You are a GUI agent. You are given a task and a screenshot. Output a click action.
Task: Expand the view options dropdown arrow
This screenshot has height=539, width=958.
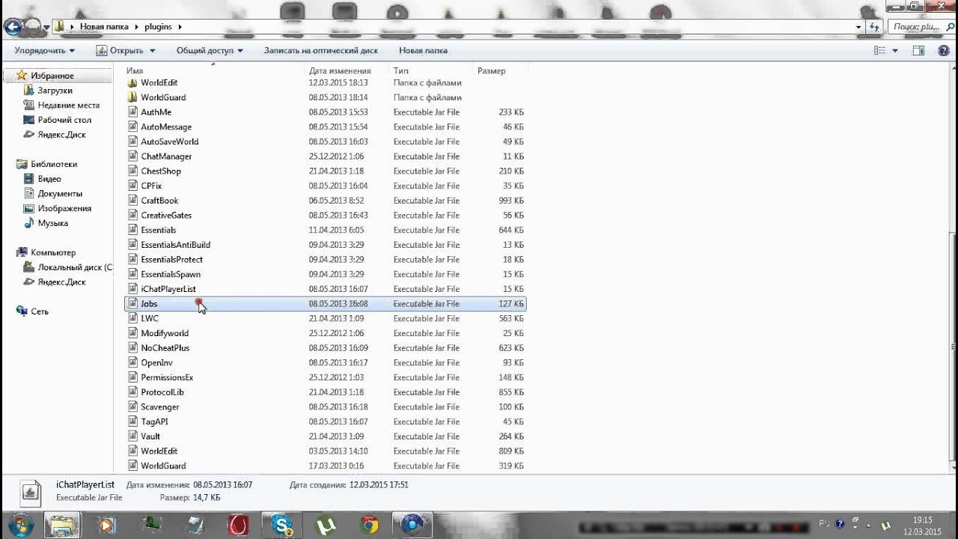click(x=895, y=50)
